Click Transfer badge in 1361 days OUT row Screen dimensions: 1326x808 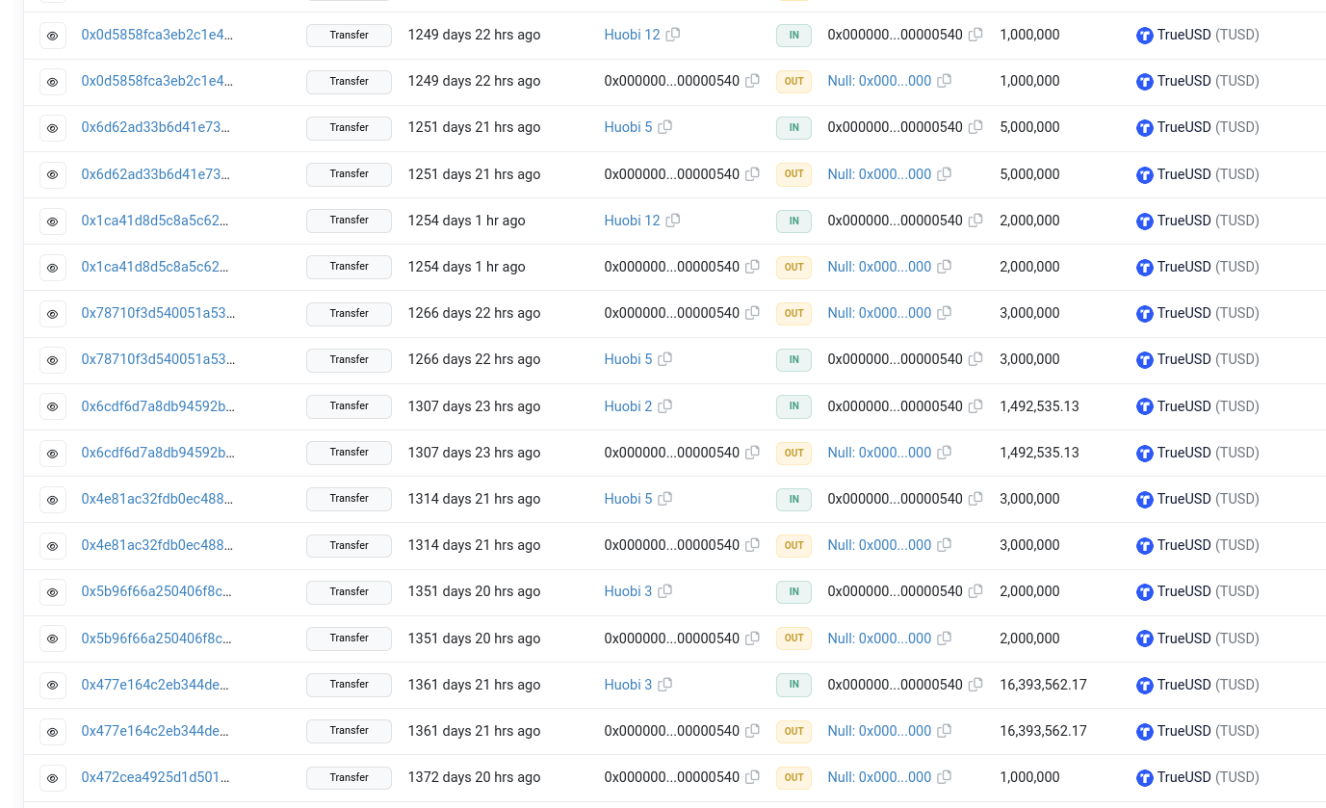click(349, 731)
